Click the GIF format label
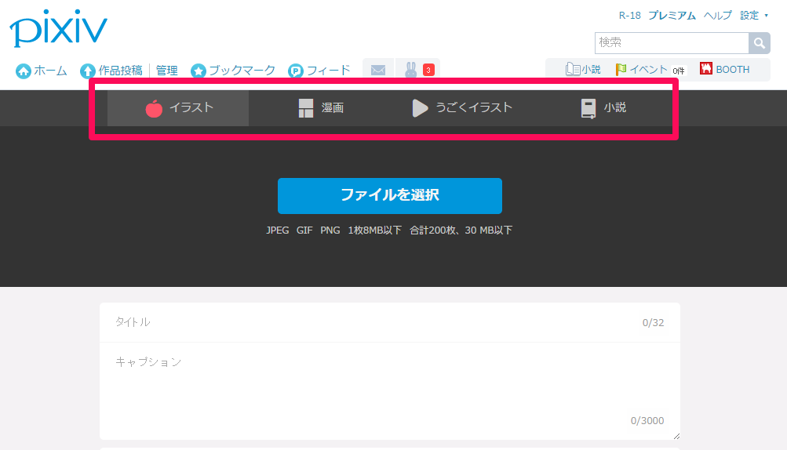Viewport: 787px width, 450px height. pos(304,230)
